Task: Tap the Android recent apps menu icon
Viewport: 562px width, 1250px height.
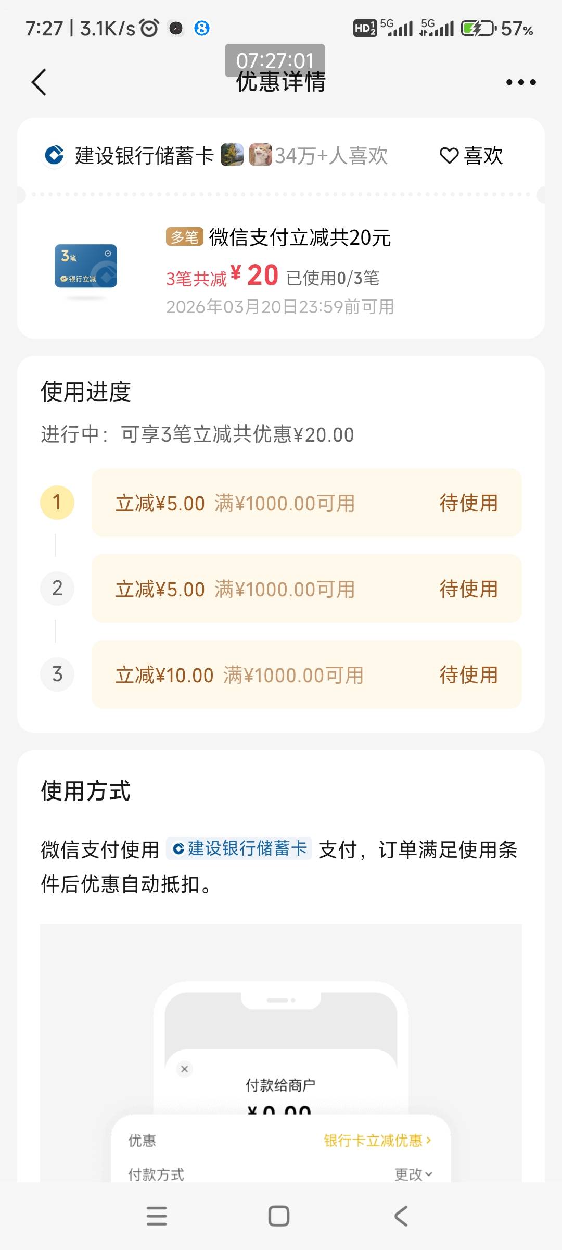Action: point(157,1216)
